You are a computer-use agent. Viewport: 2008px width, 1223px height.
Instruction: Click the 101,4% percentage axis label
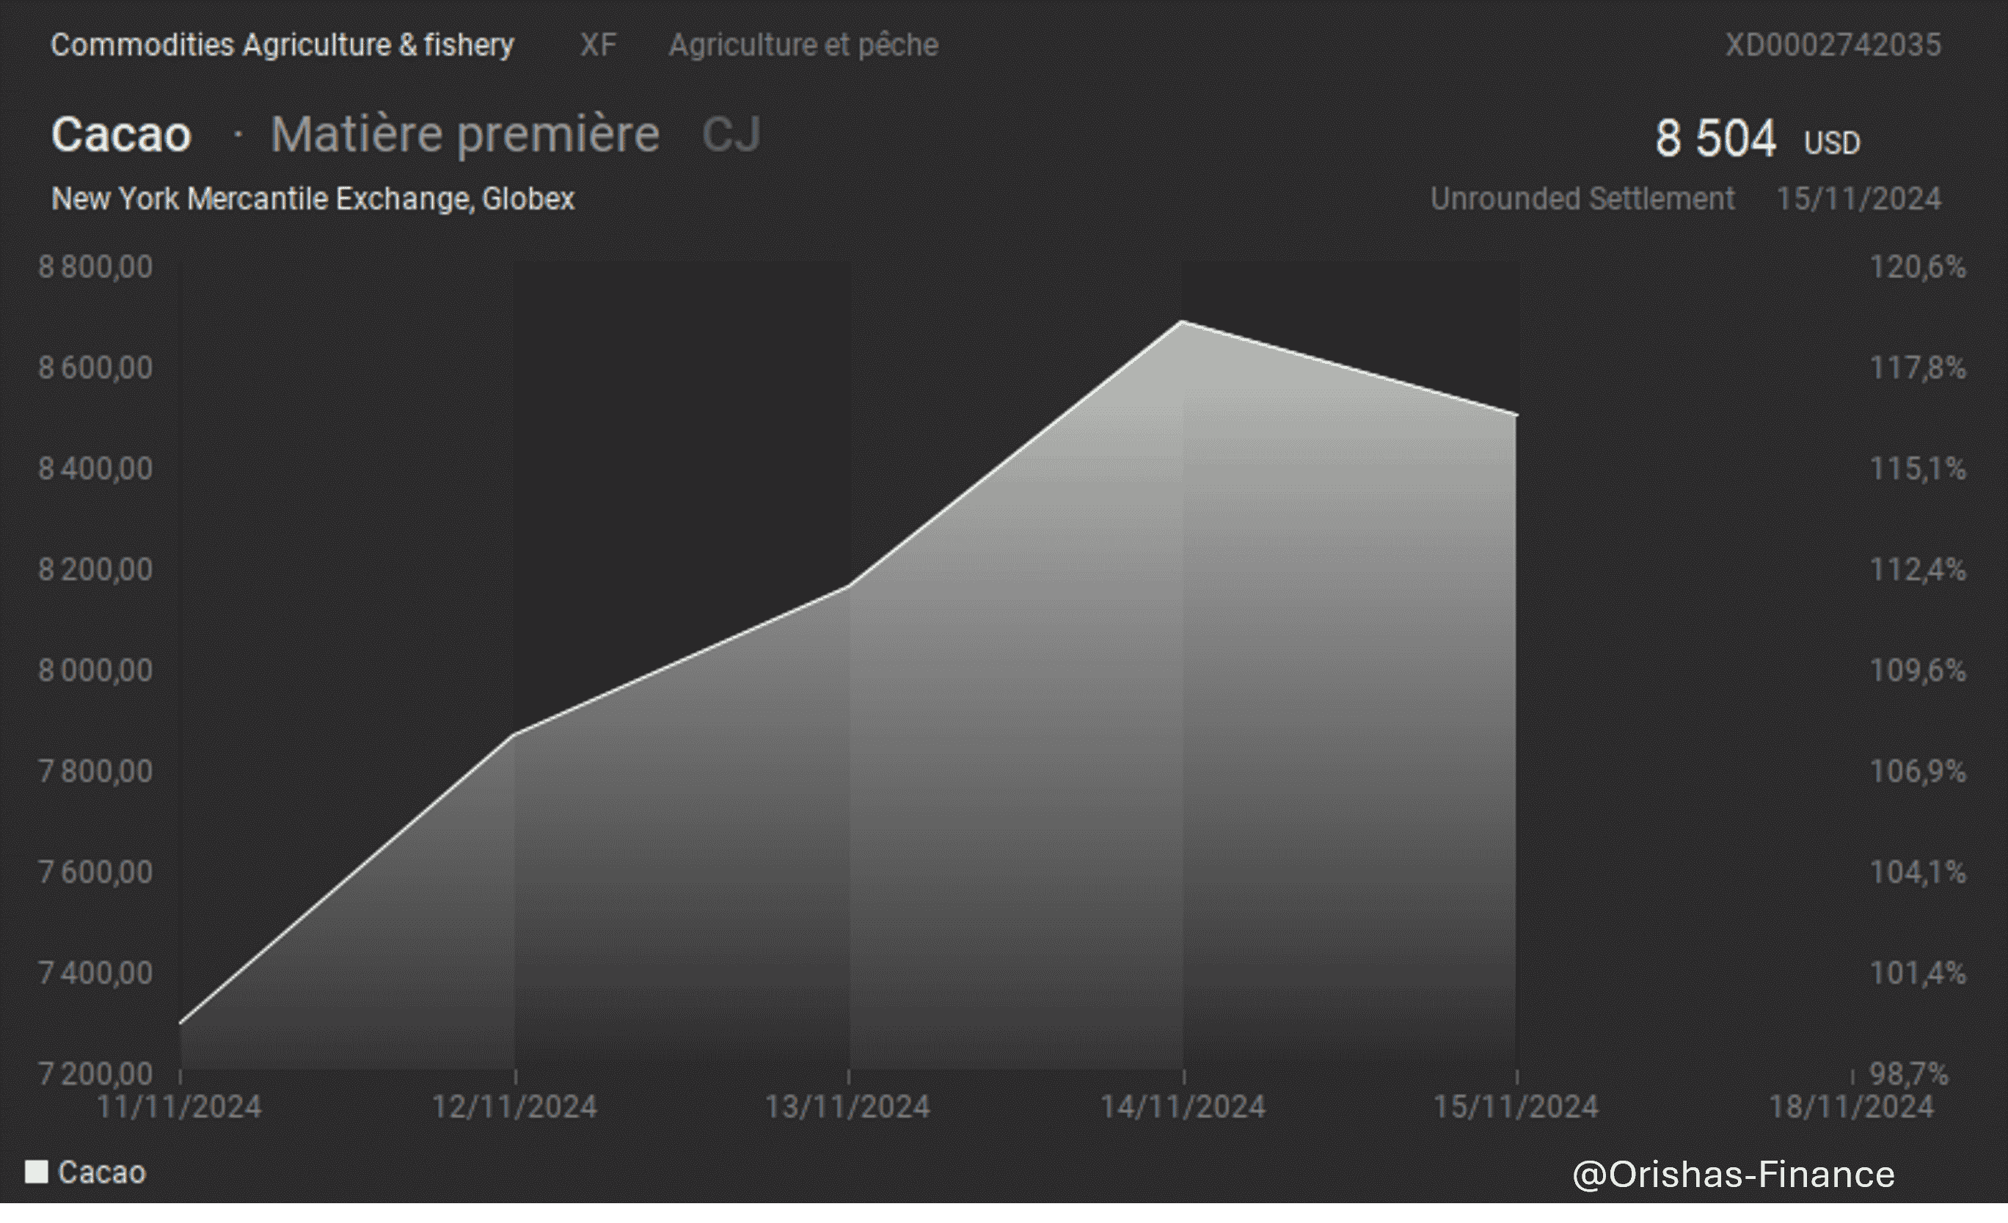point(1918,973)
